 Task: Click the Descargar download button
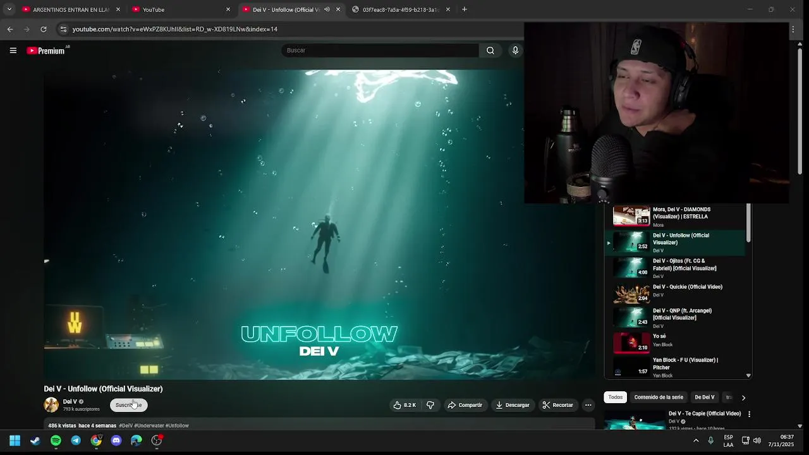513,405
